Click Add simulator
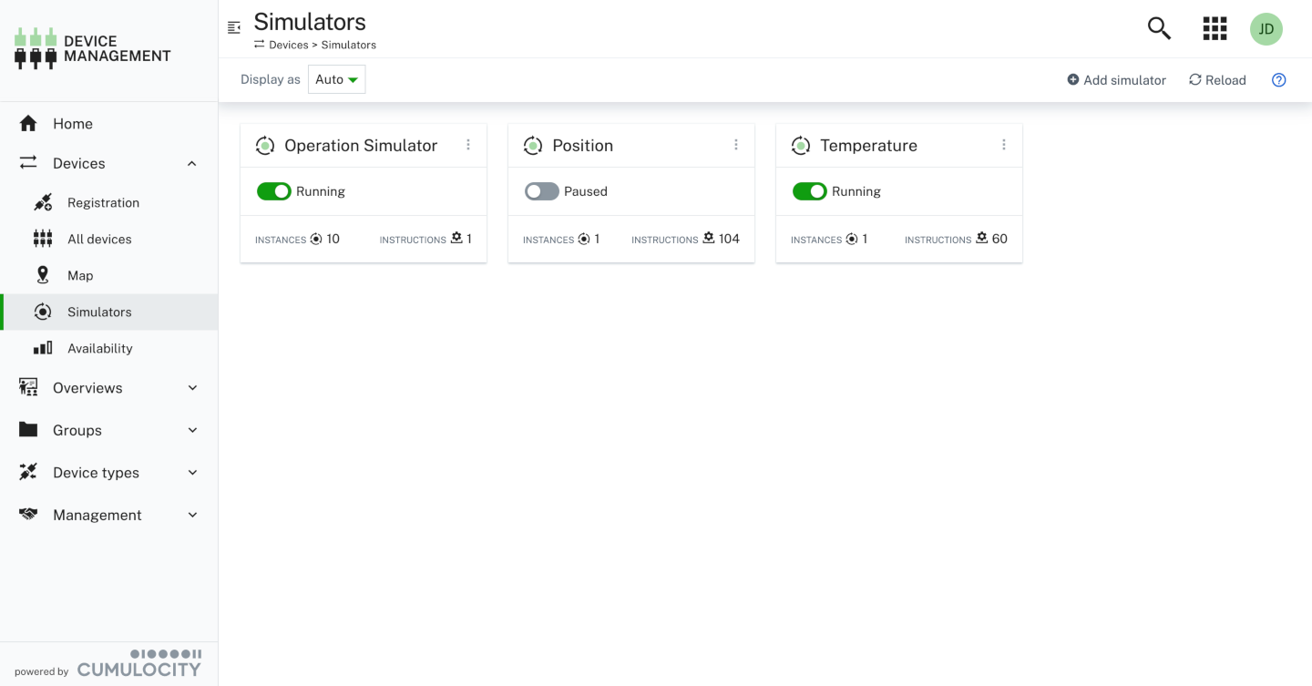This screenshot has height=686, width=1312. (1116, 80)
